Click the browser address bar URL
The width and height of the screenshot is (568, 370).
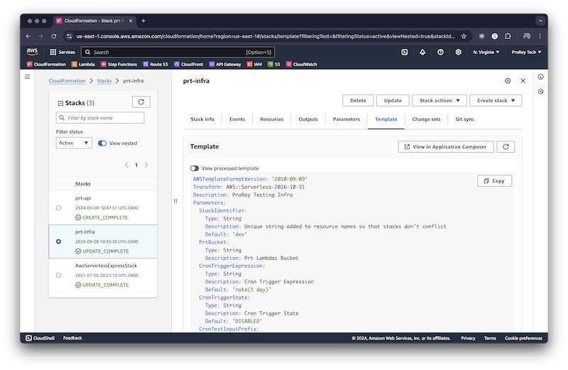pos(266,36)
